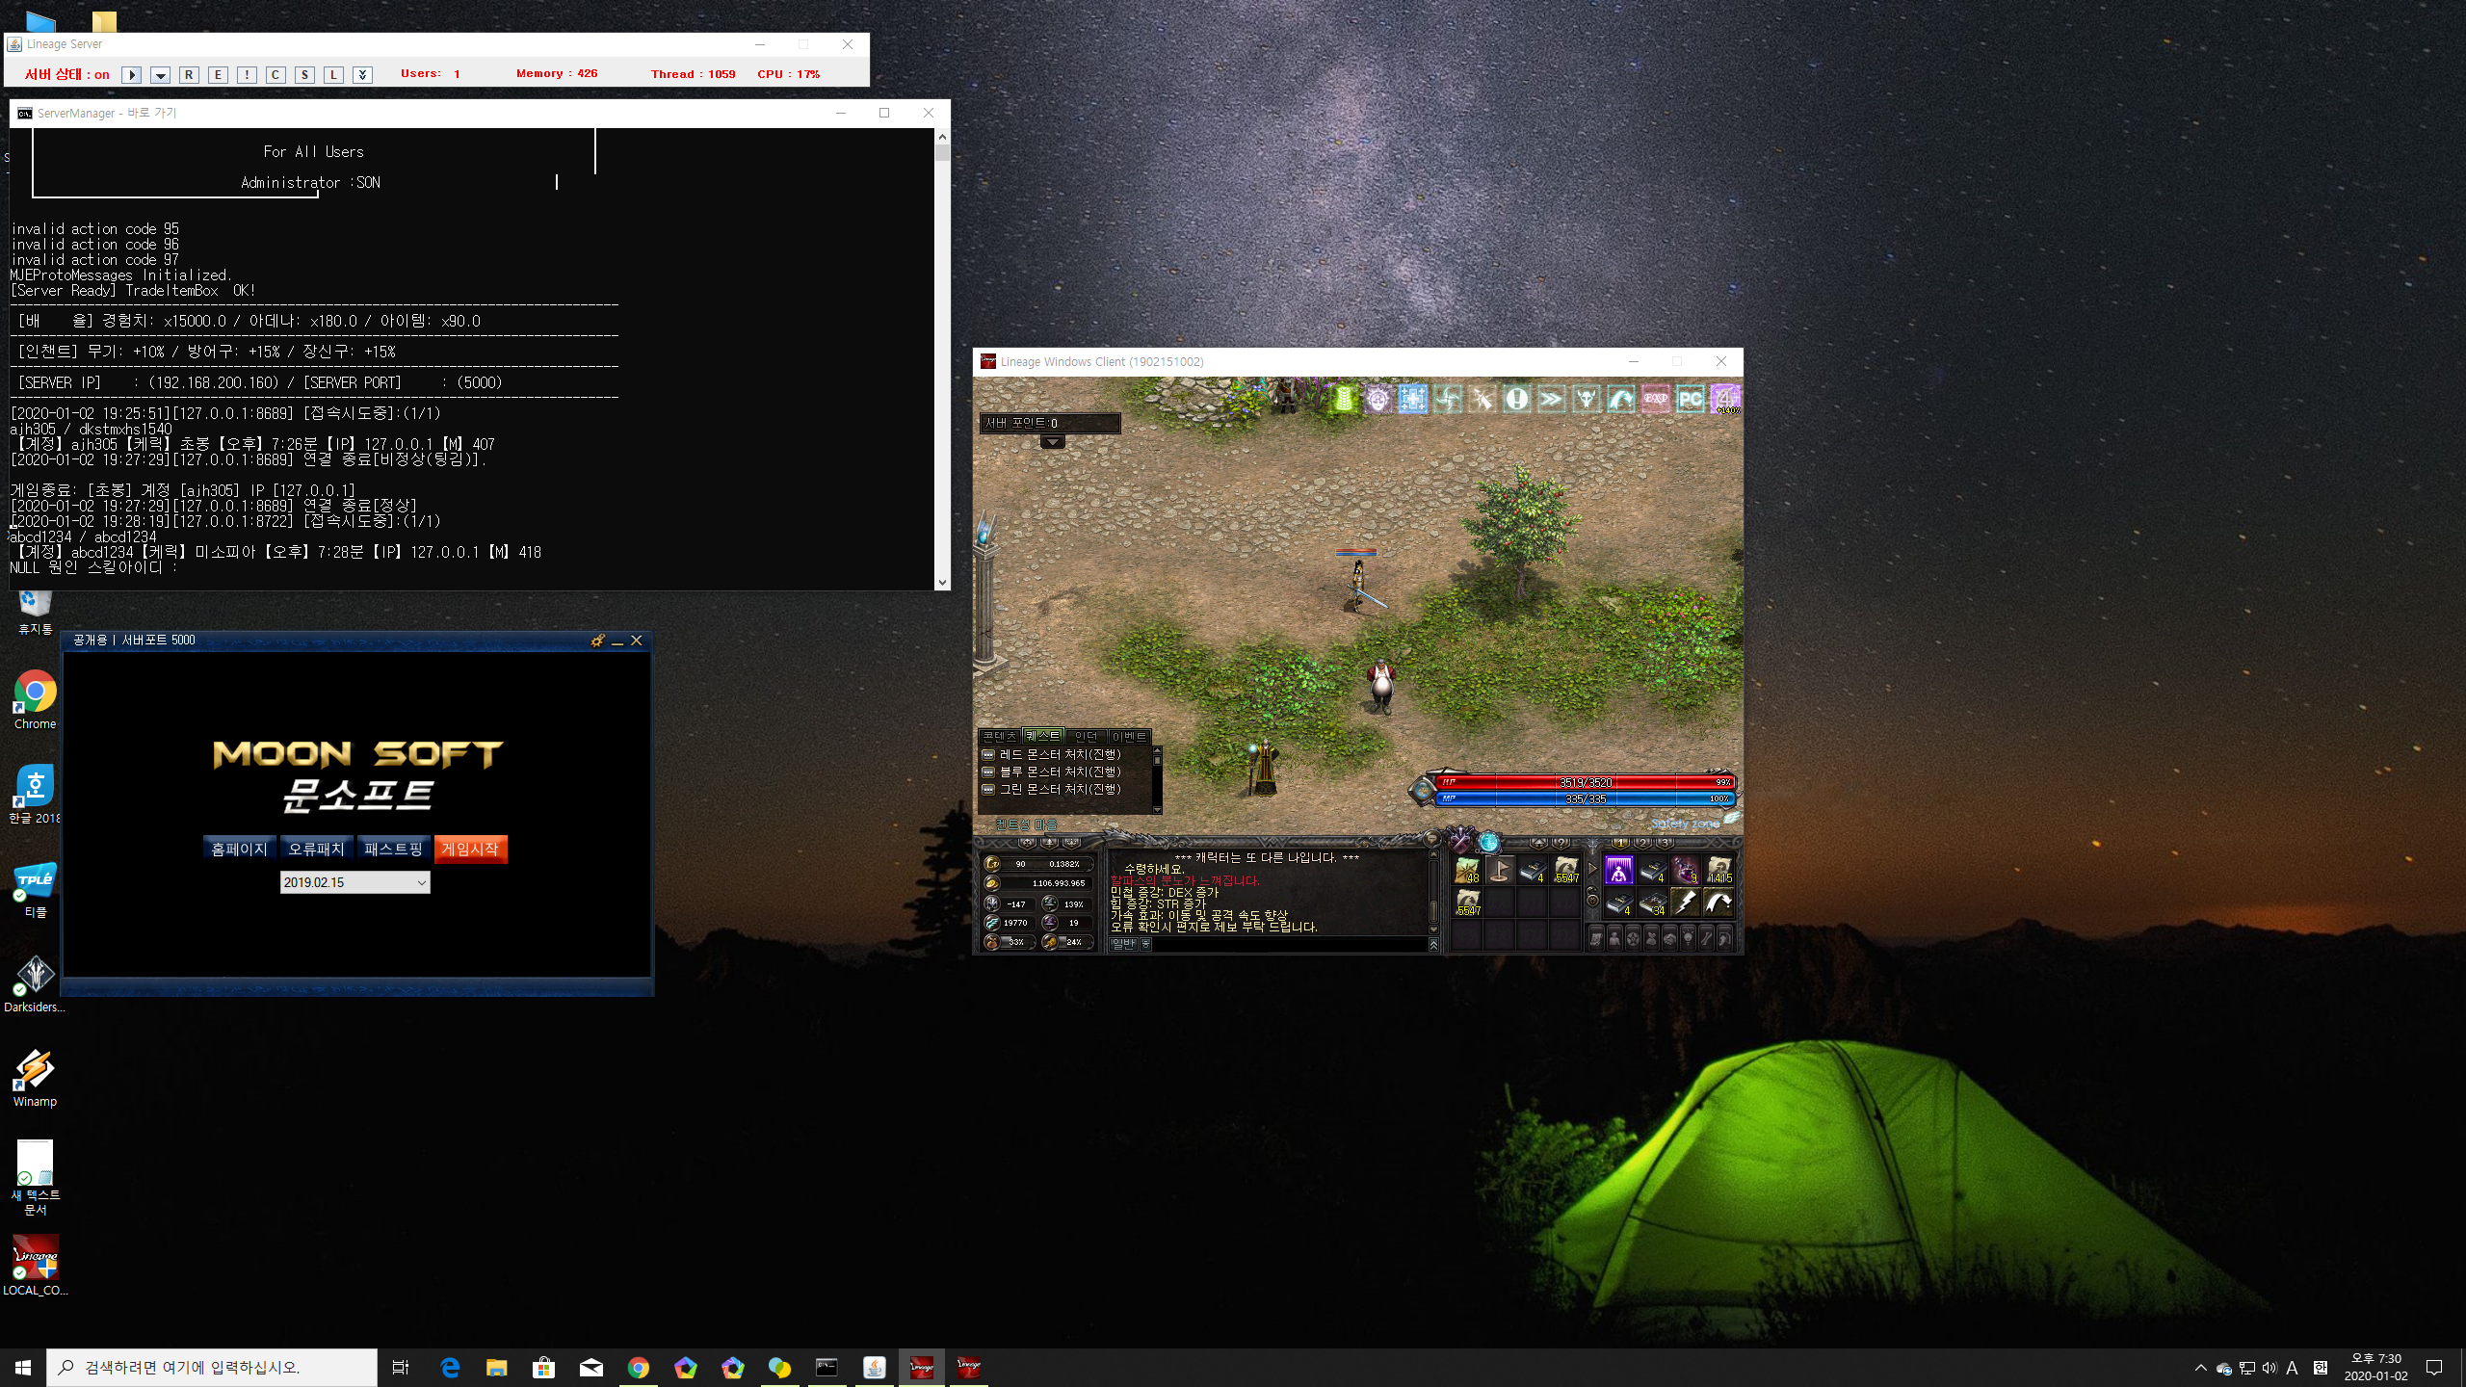Click the glowing blue clock orb icon

coord(1489,842)
